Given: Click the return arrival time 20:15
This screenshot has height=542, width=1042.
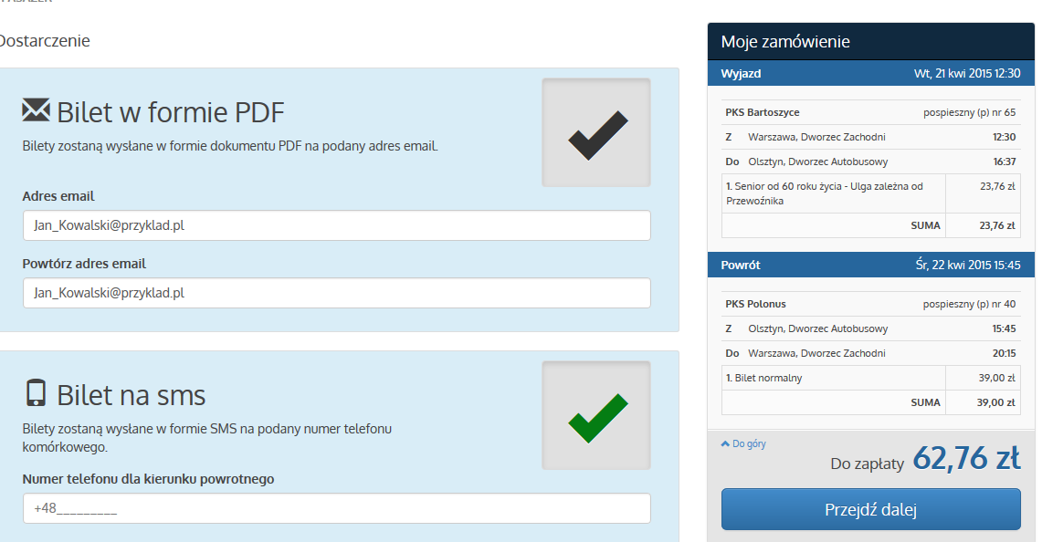Looking at the screenshot, I should [1005, 353].
